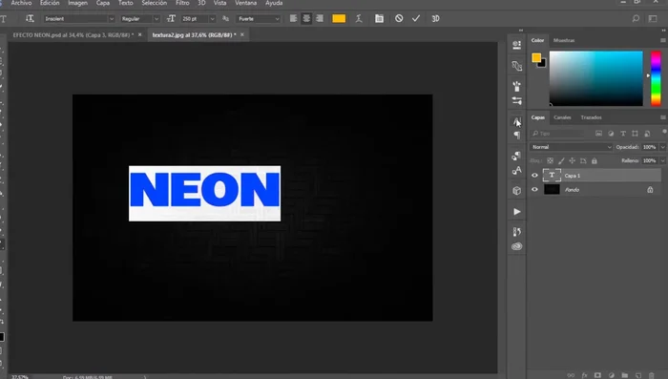This screenshot has width=668, height=379.
Task: Hide the Capa 1 layer
Action: (534, 176)
